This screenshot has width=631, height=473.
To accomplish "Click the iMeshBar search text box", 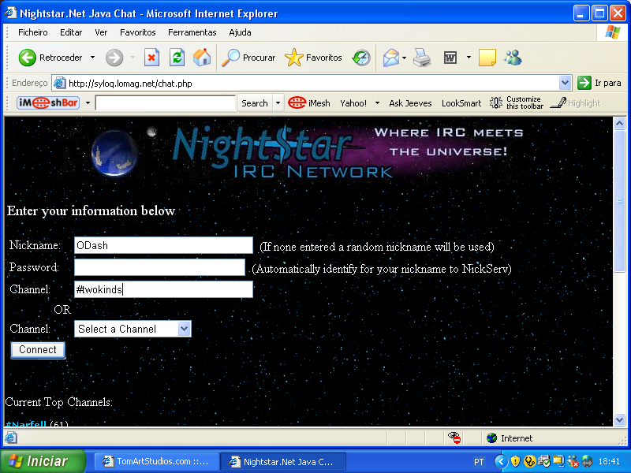I will 166,103.
